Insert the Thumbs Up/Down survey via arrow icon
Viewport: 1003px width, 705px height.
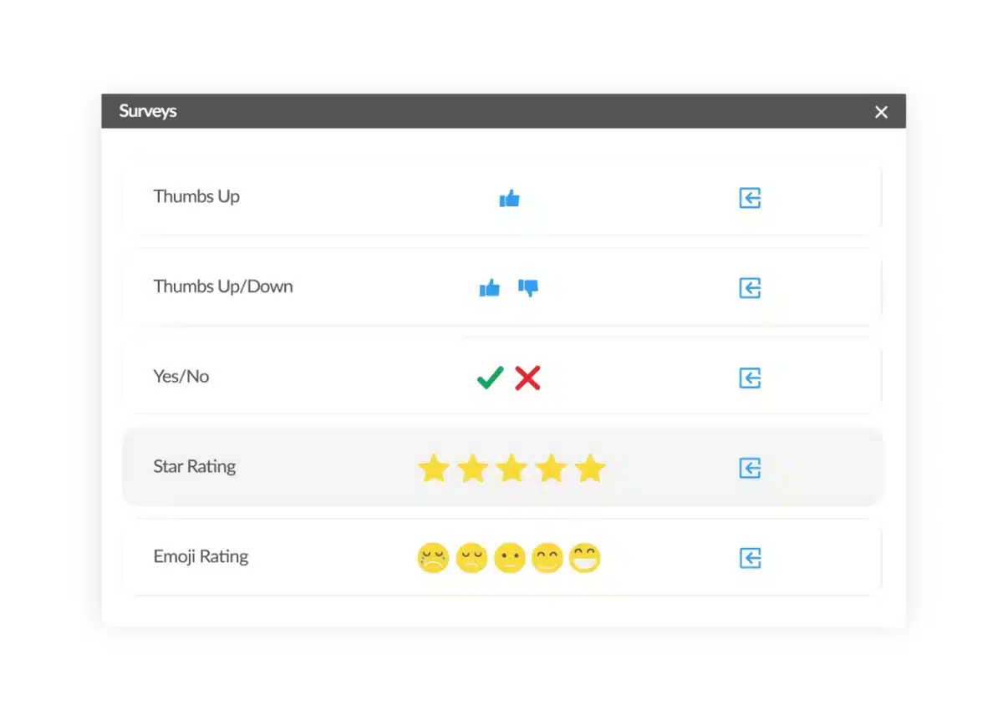(x=750, y=288)
